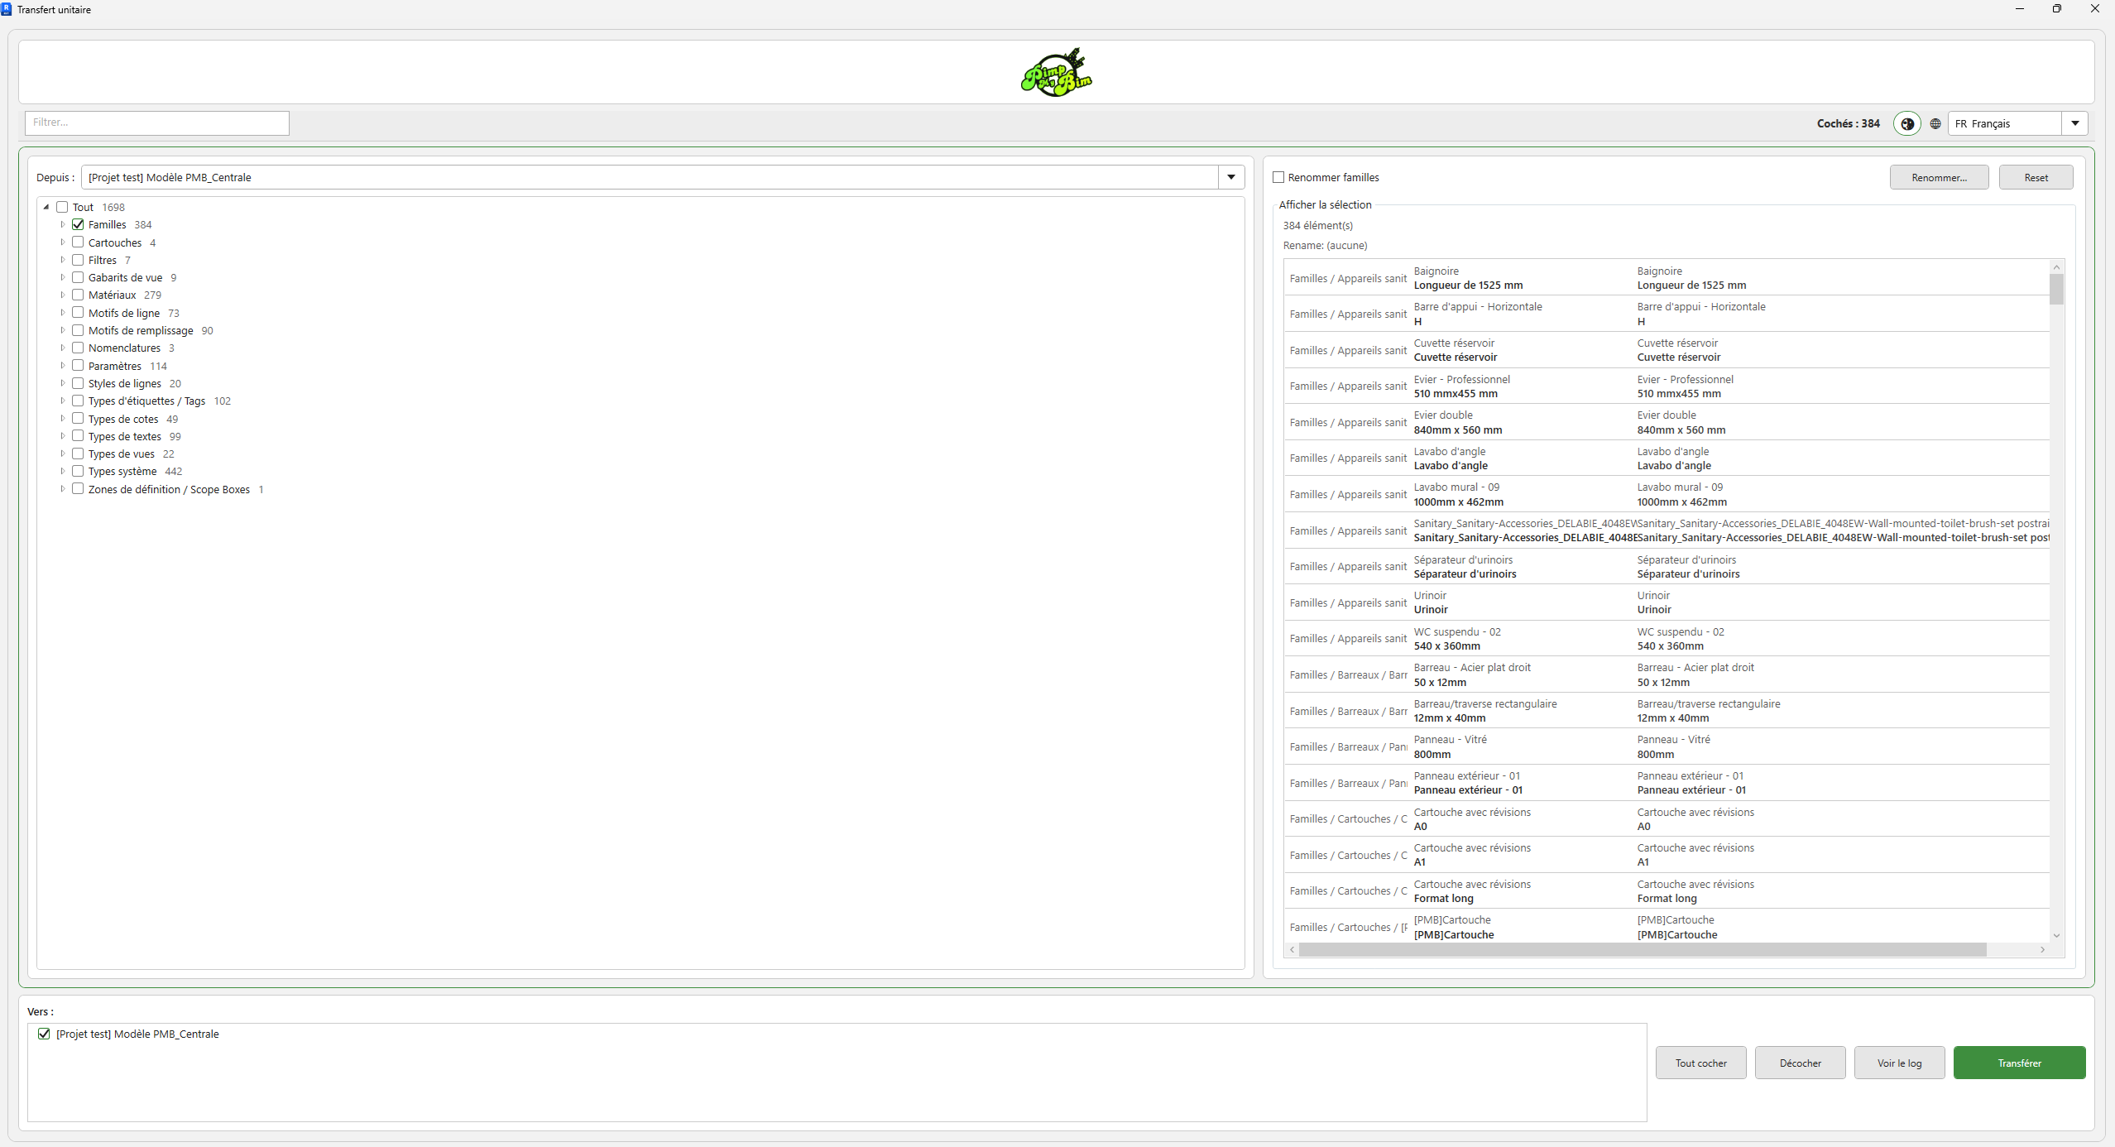Click the globe language icon

tap(1935, 123)
